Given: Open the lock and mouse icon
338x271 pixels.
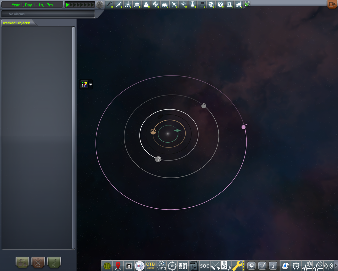Looking at the screenshot, I should [x=140, y=266].
